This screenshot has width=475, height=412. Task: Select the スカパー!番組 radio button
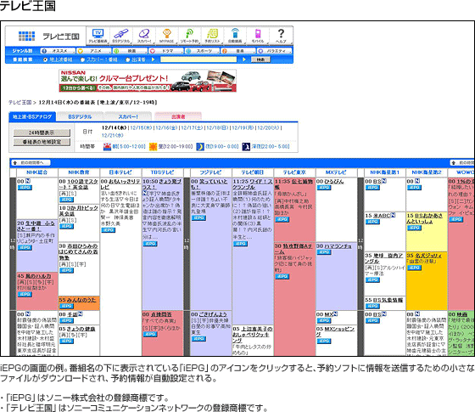click(82, 59)
